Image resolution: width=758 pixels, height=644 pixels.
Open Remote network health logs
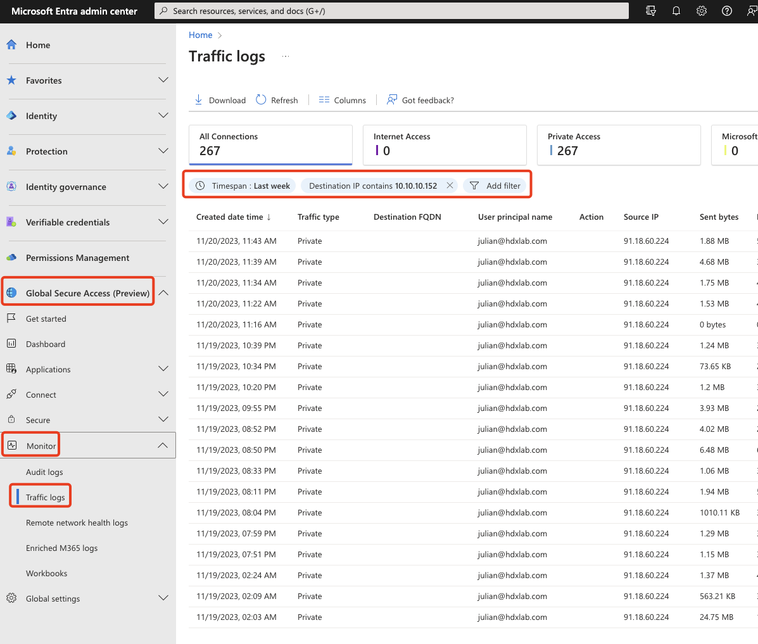point(76,522)
